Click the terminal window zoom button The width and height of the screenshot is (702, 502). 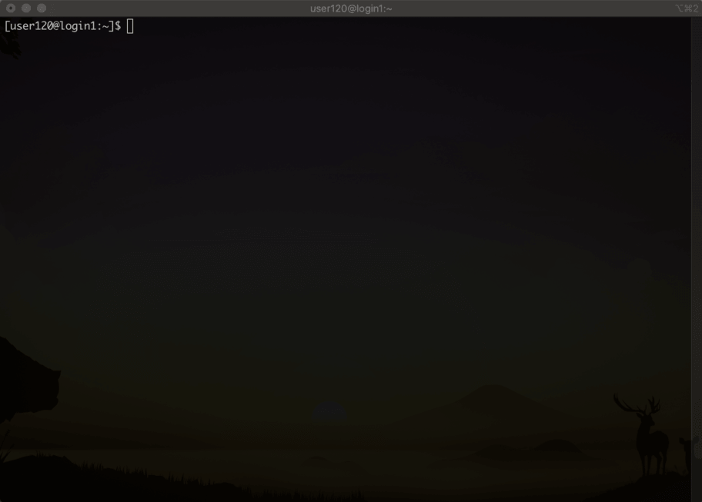pos(42,8)
